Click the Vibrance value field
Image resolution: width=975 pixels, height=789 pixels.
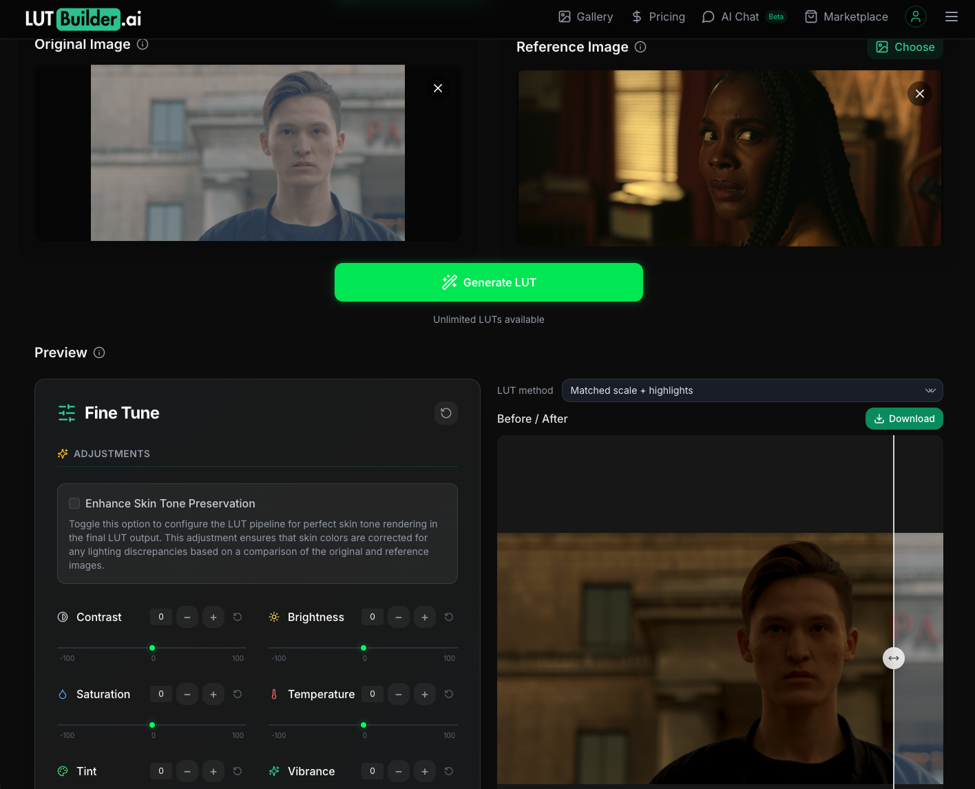click(x=373, y=771)
